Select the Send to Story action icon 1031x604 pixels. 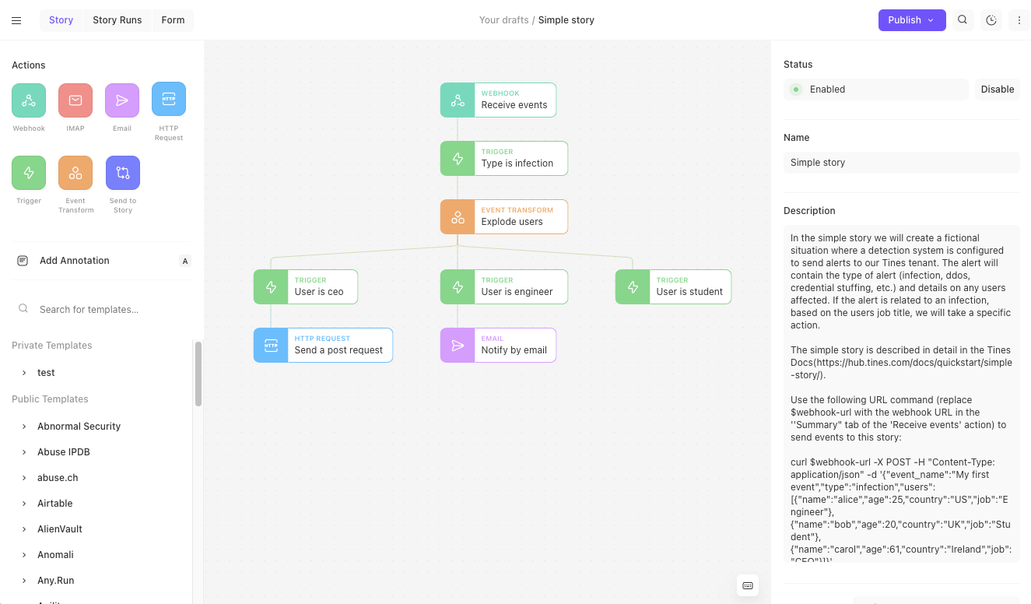(x=123, y=173)
